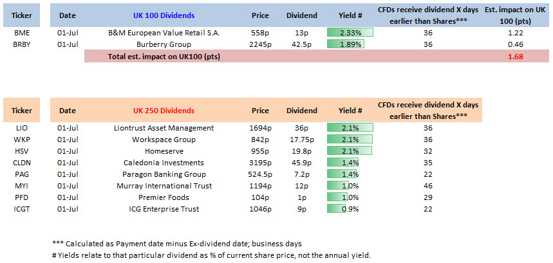
Task: Click 'B&M European Value Retail S.A.' cell
Action: (164, 33)
